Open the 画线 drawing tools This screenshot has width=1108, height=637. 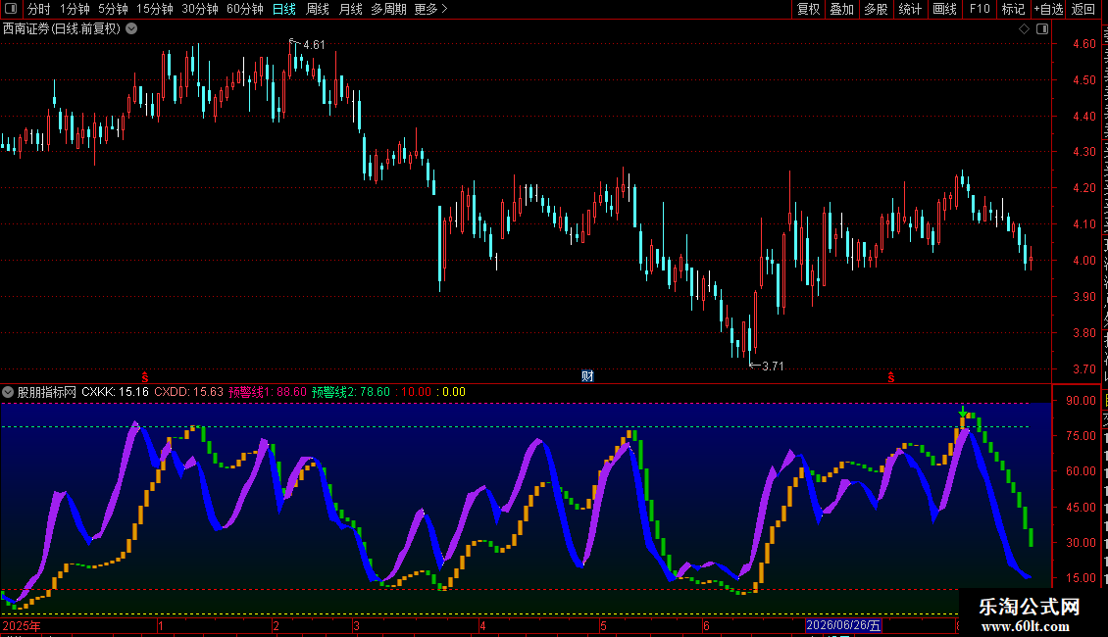945,9
